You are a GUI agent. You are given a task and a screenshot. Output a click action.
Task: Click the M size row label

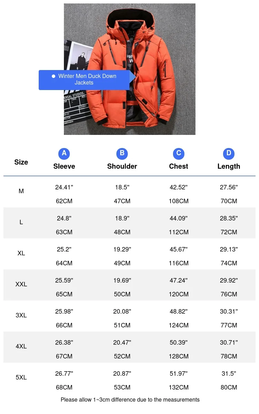[x=21, y=191]
